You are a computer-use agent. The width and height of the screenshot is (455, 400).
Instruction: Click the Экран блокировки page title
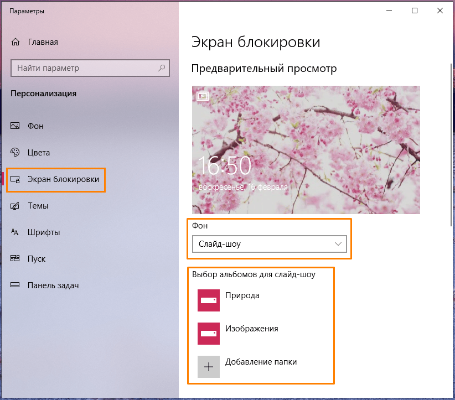(256, 42)
